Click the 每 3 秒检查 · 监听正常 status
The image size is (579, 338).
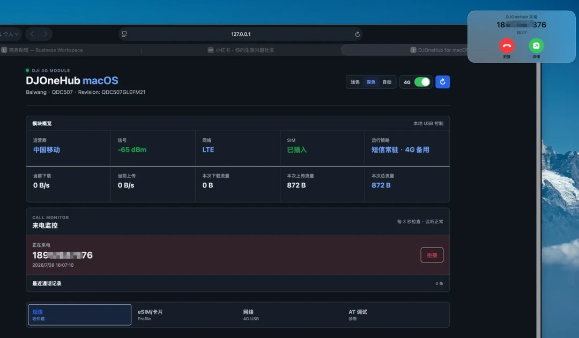pos(420,222)
